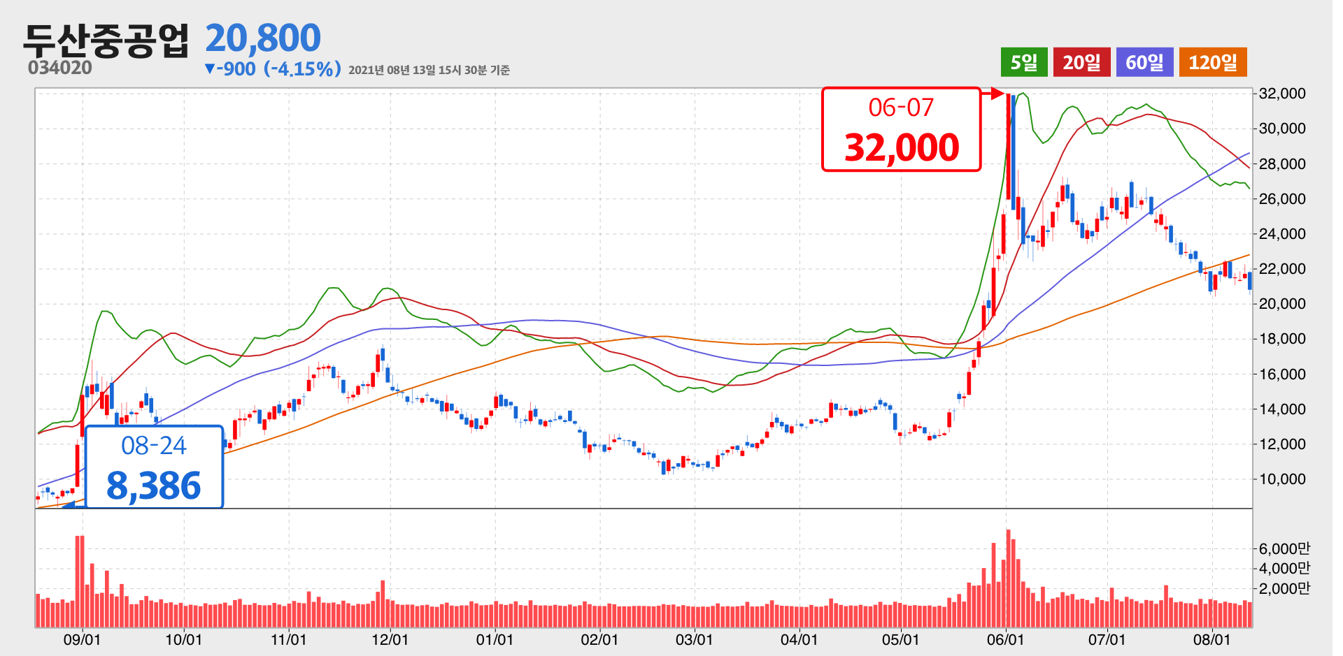
Task: Click the stock name 두산중공업
Action: pos(106,40)
